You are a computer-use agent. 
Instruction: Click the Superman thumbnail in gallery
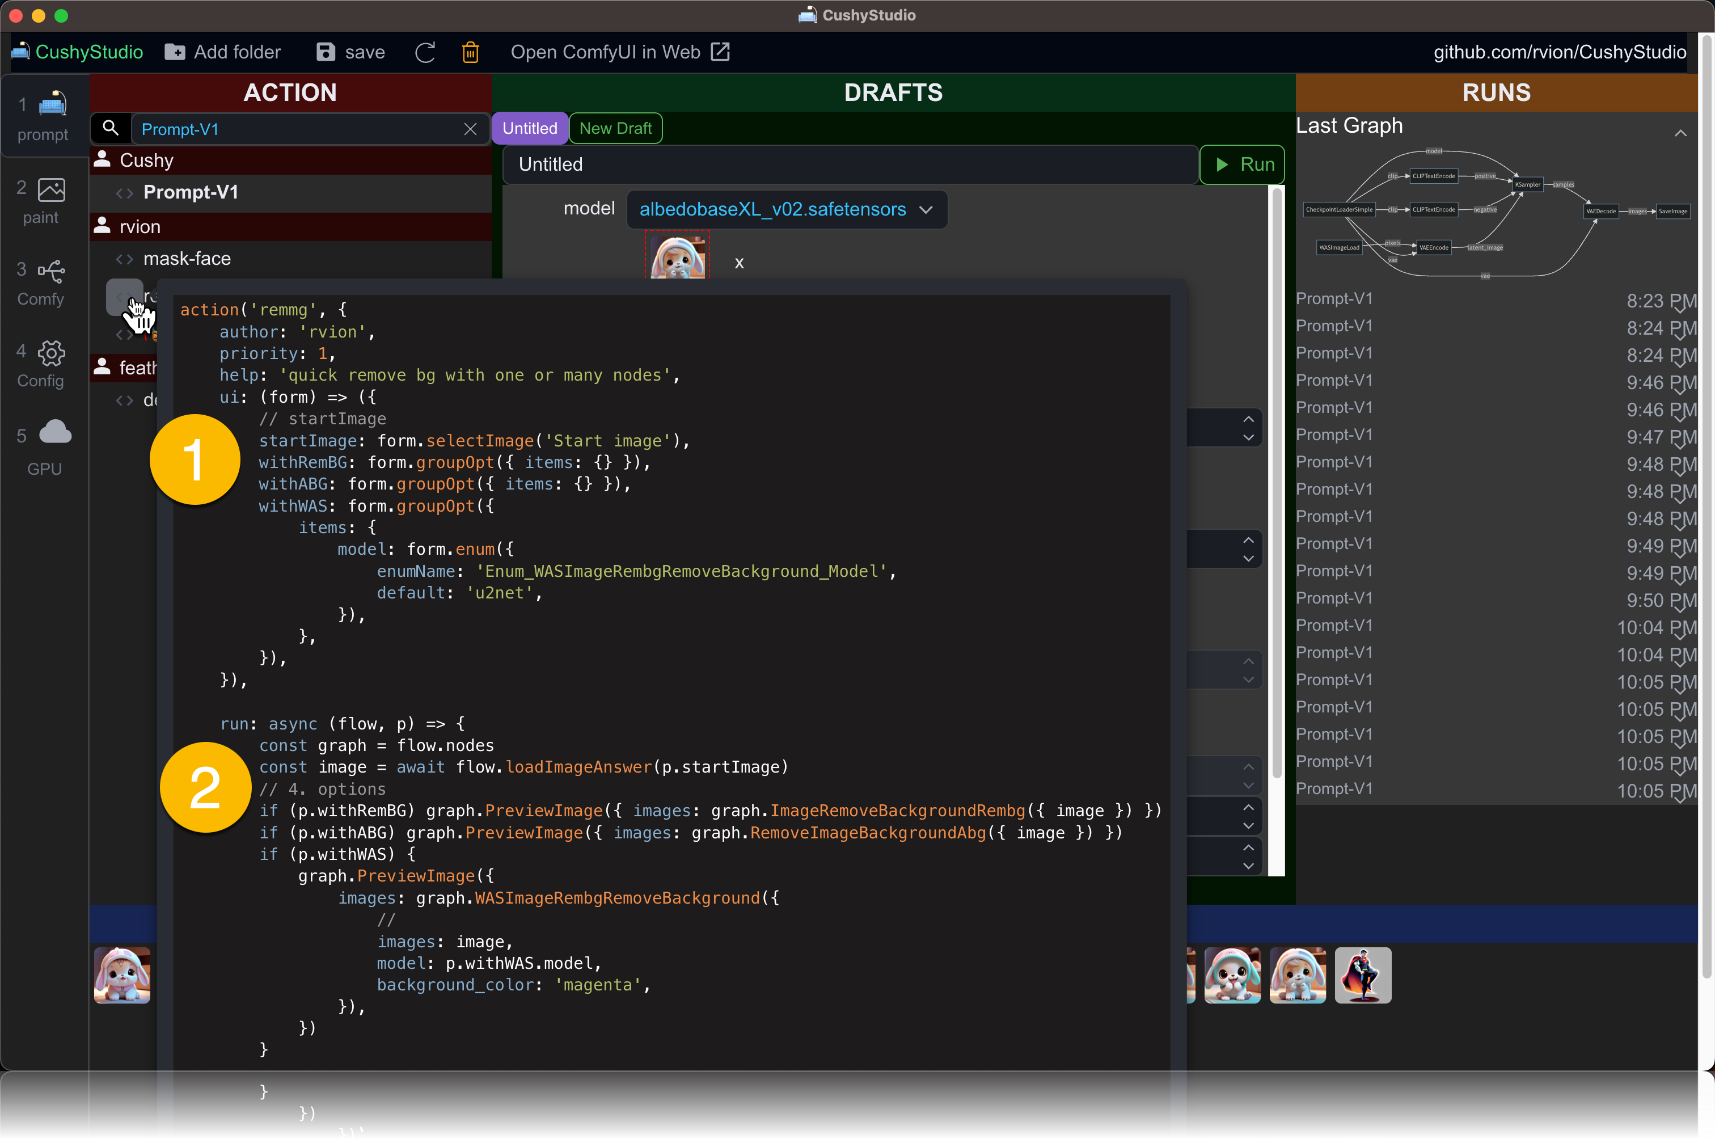[1363, 975]
